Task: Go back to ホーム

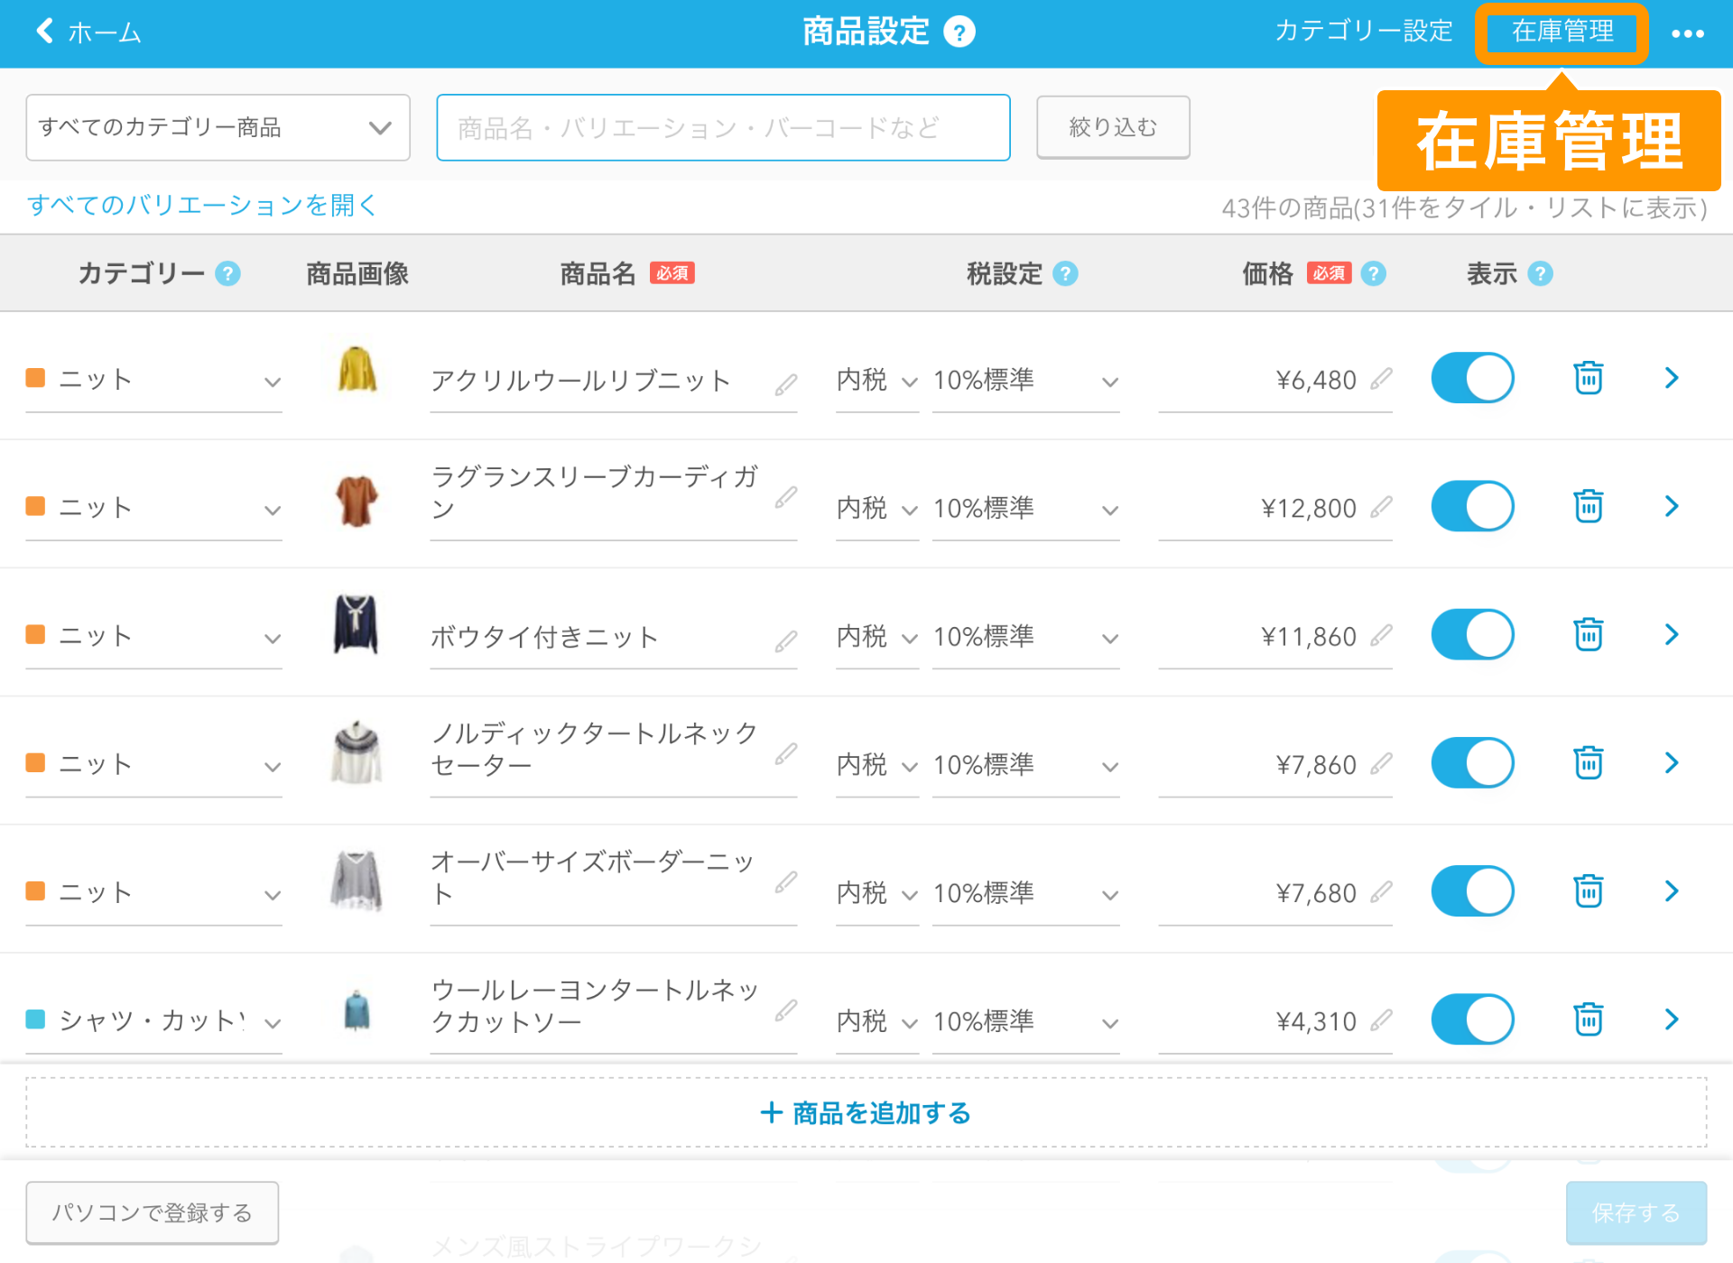Action: (x=88, y=32)
